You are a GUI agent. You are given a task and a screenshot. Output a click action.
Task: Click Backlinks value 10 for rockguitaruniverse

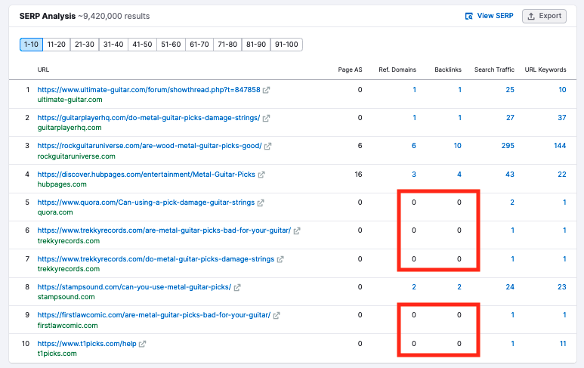tap(457, 146)
